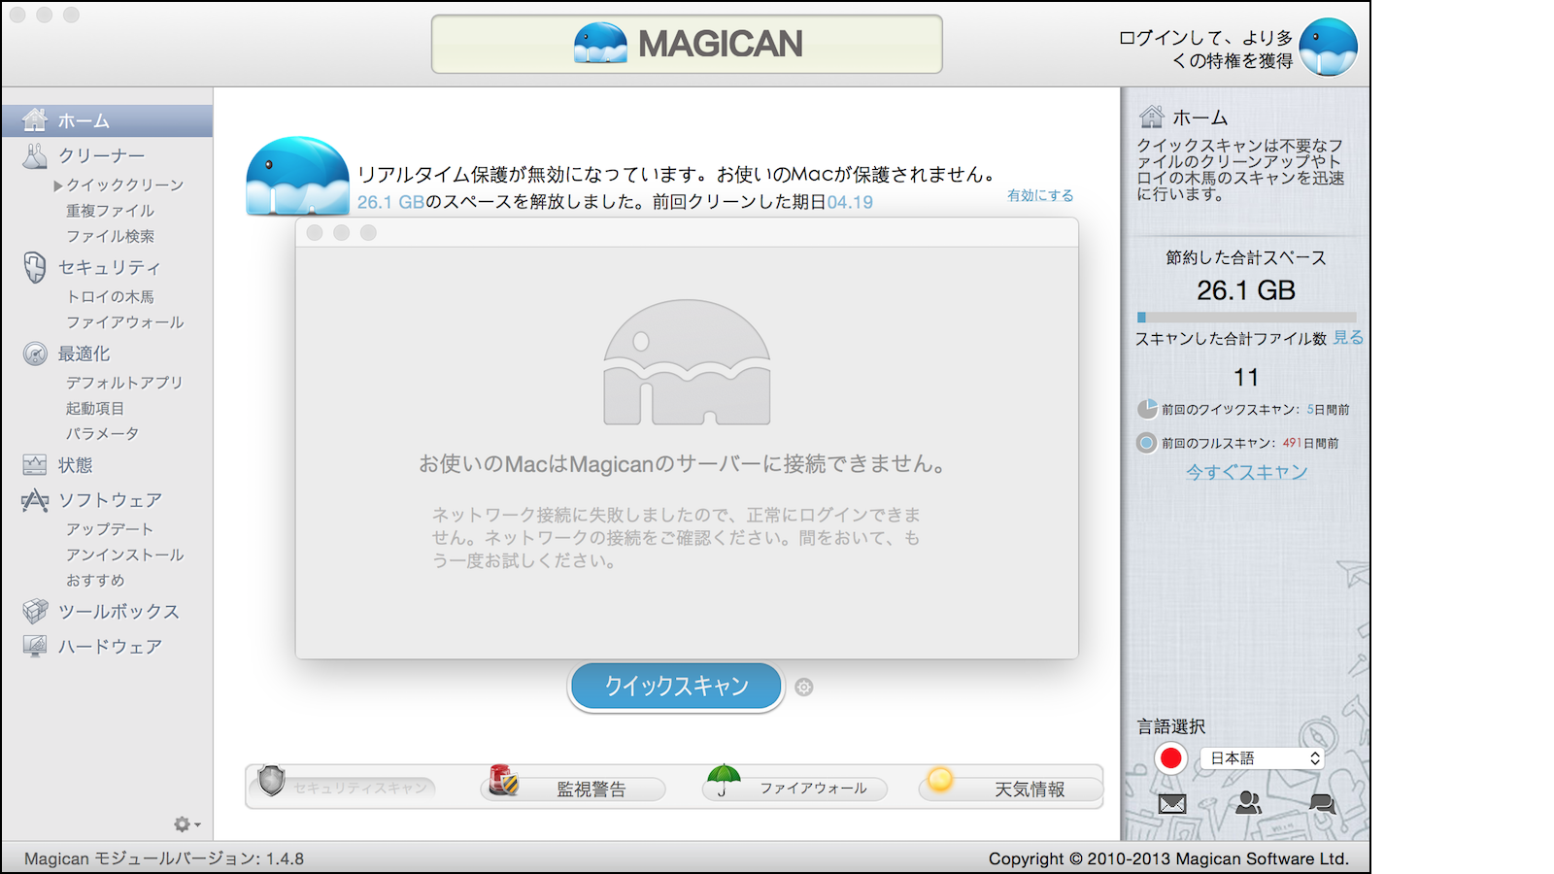Click the Hardware (ハードウェア) monitor icon
This screenshot has width=1554, height=874.
click(x=35, y=646)
